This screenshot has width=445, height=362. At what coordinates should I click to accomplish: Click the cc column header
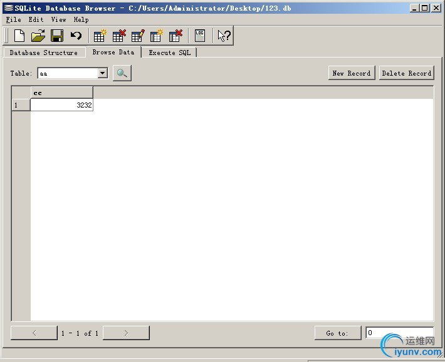[61, 93]
